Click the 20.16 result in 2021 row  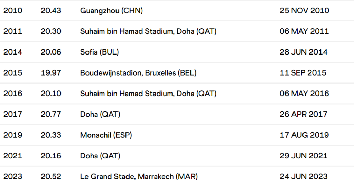pos(51,156)
